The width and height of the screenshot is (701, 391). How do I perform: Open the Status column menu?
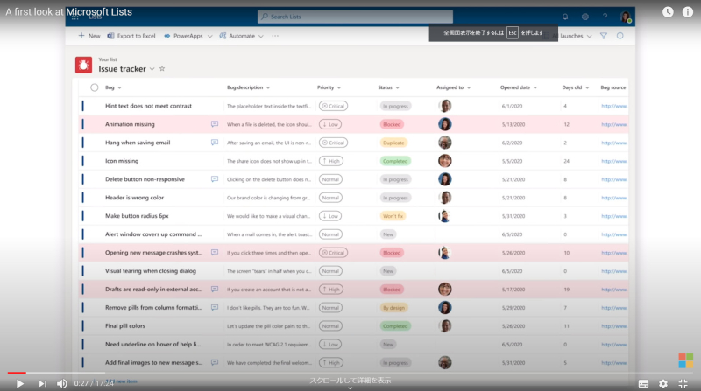388,87
